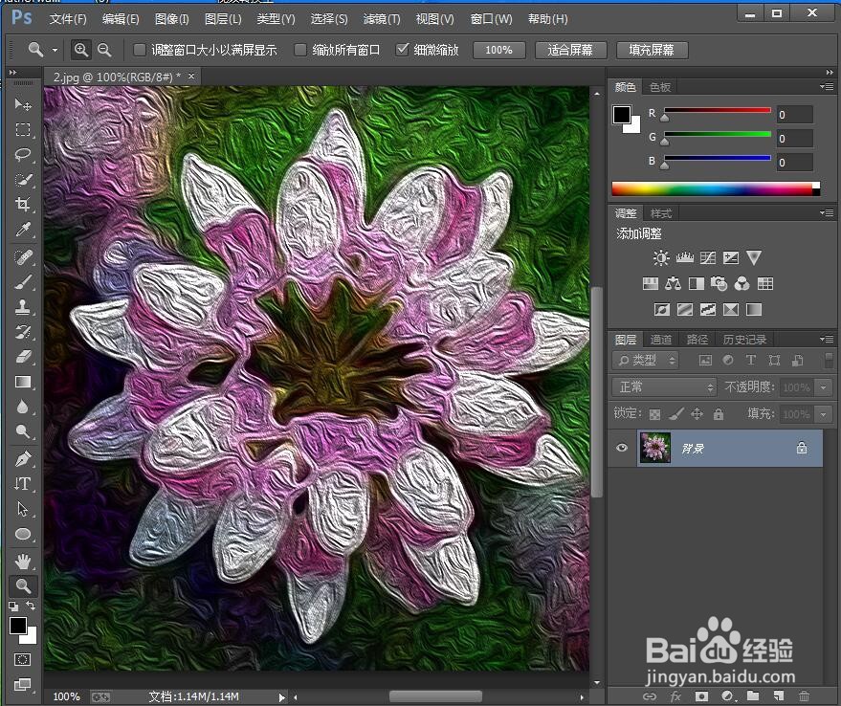Select the Path Selection tool
Viewport: 841px width, 706px height.
click(x=23, y=509)
